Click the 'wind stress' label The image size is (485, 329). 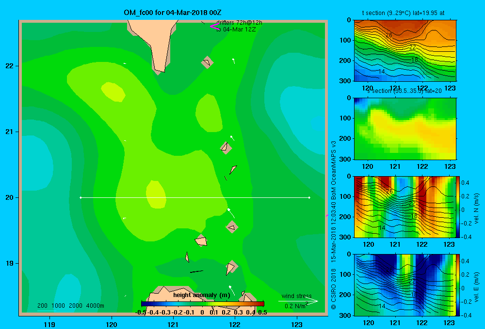297,296
